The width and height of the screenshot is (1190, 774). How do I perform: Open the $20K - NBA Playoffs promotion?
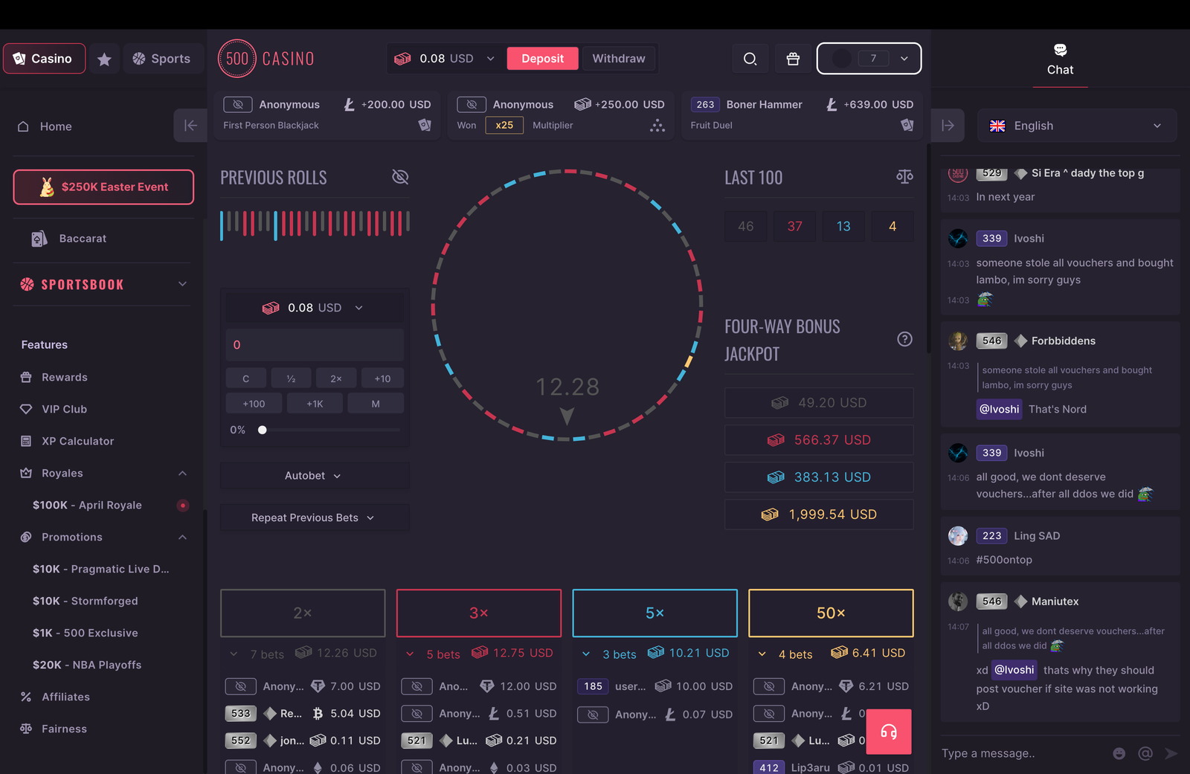click(x=87, y=665)
